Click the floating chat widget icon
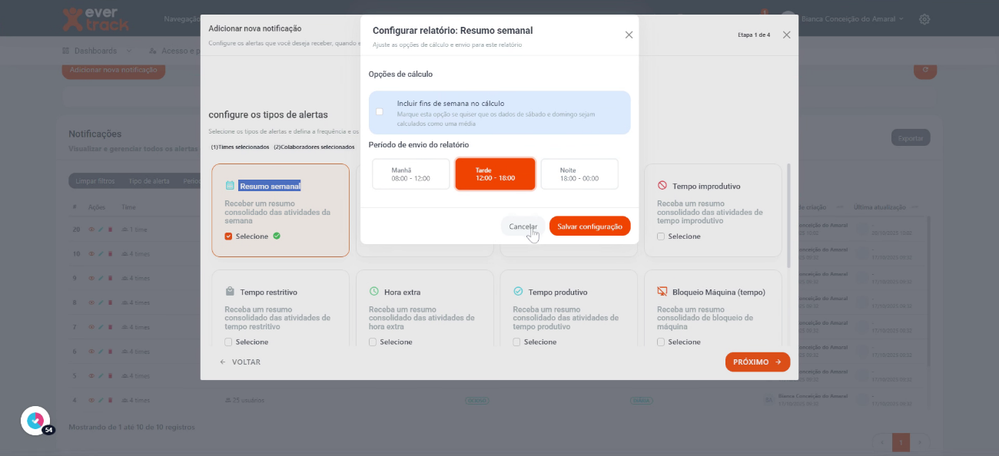The image size is (999, 456). [x=35, y=421]
